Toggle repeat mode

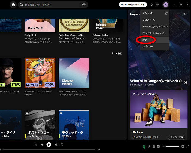[x=62, y=145]
